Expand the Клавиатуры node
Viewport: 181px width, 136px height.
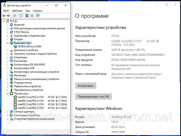7,57
